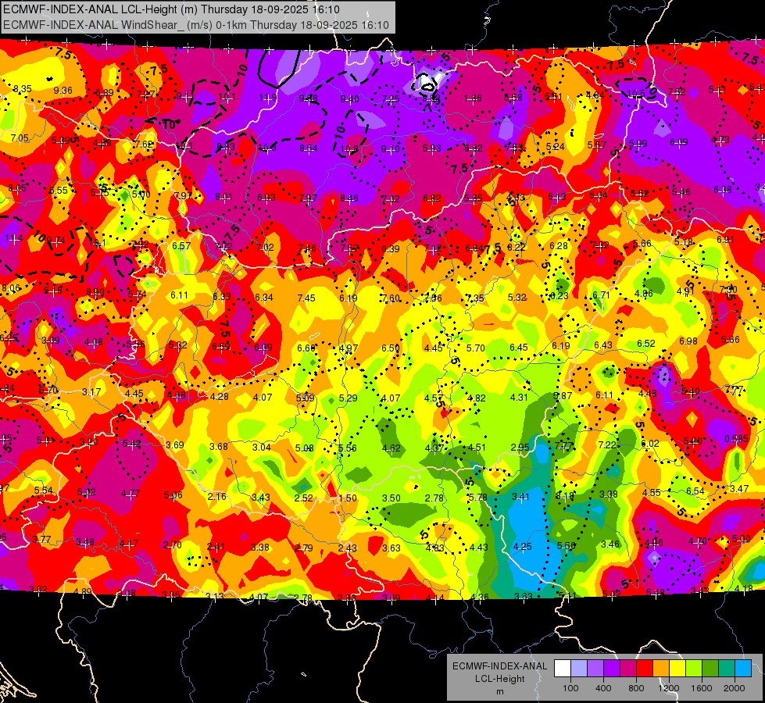Click the 5.29 wind shear value
This screenshot has width=765, height=703.
[349, 398]
